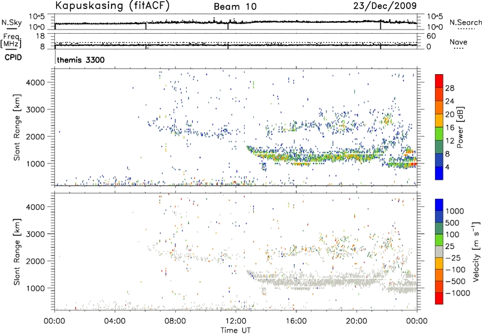Viewport: 482px width, 334px height.
Task: Pick the gray segment of the Velocity colorbar
Action: [439, 252]
